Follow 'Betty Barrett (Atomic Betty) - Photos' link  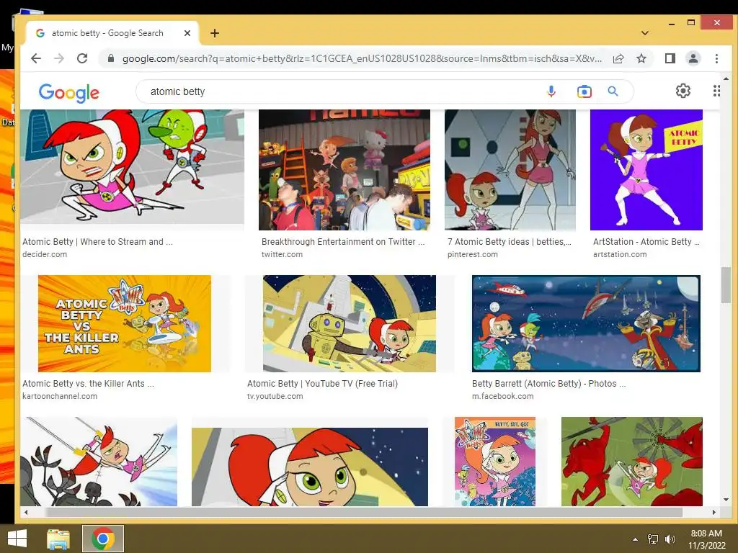(x=548, y=384)
